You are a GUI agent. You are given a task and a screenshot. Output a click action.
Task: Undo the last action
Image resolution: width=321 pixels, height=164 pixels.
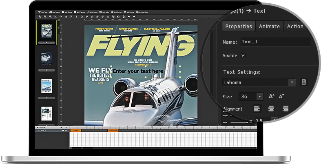(x=129, y=17)
